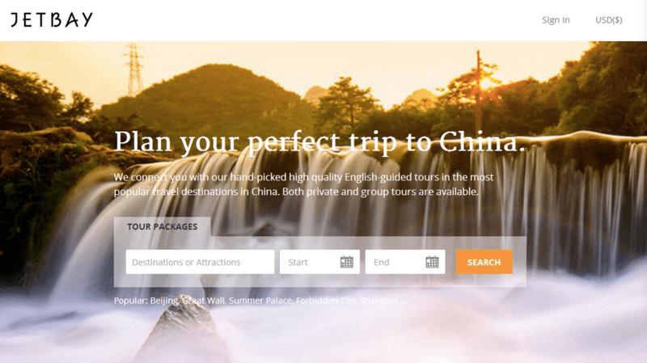
Task: Click the ellipsis after Shanghai
Action: [403, 302]
